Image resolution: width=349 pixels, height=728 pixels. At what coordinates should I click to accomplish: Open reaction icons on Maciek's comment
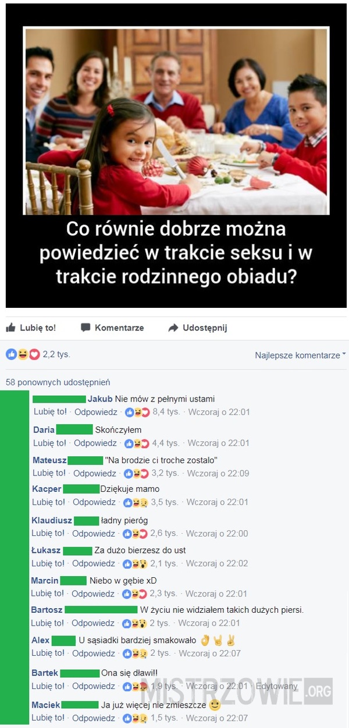135,718
